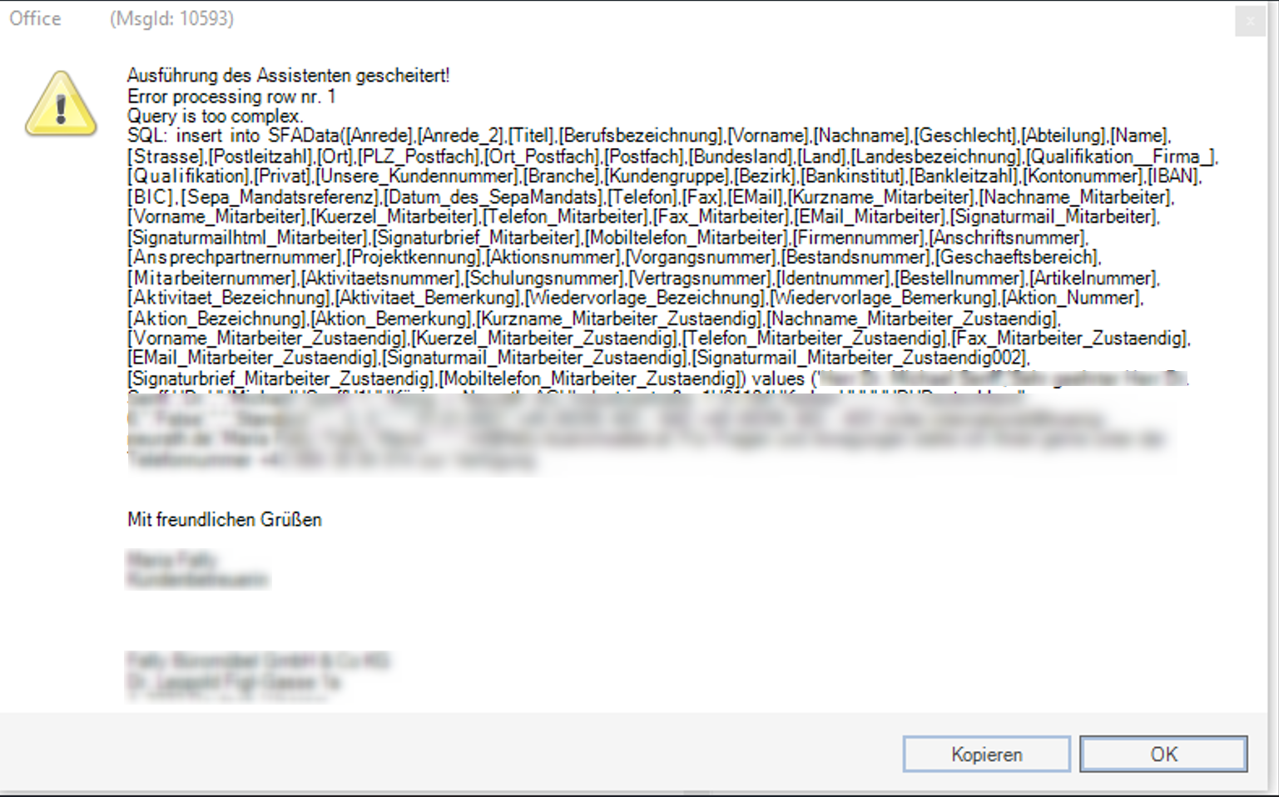This screenshot has width=1279, height=797.
Task: Click the [Wiedervorlage_Bemerkung] field name
Action: 884,298
